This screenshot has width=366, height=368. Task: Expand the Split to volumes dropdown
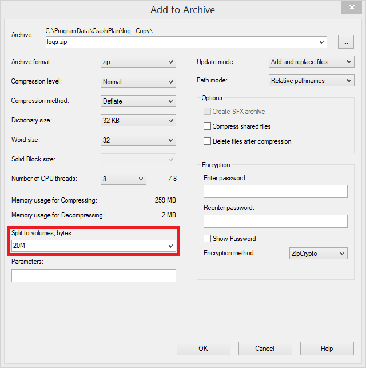[170, 246]
